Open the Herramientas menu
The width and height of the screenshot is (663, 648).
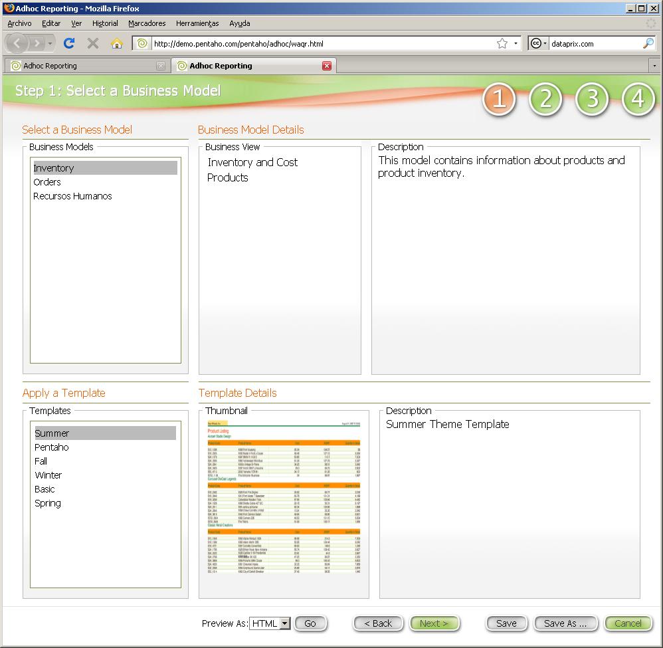pyautogui.click(x=197, y=23)
